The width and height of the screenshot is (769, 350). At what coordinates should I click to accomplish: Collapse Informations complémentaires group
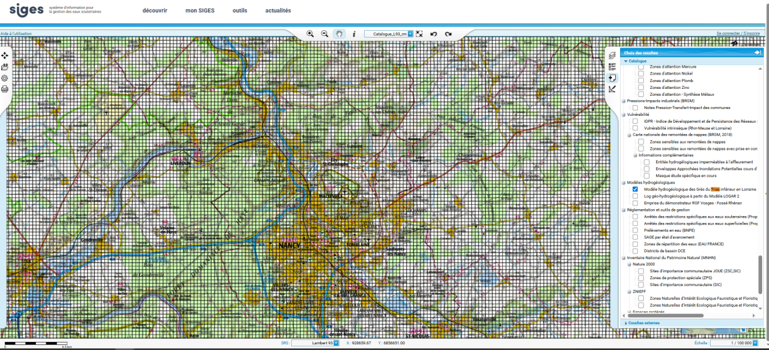(635, 155)
